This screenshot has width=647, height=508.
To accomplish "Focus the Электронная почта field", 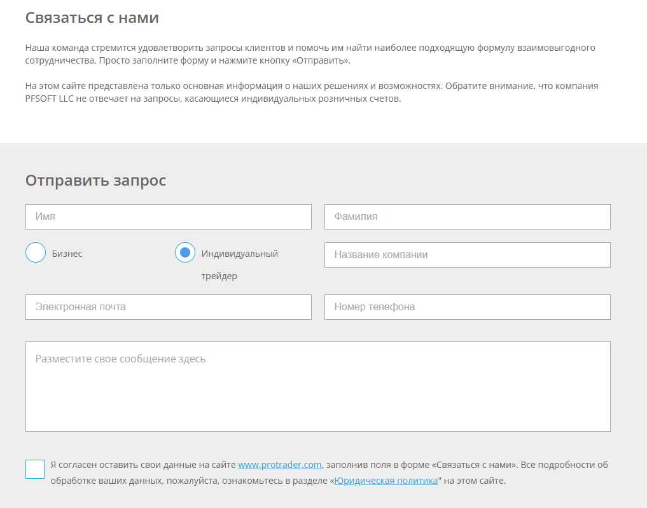I will (x=169, y=307).
